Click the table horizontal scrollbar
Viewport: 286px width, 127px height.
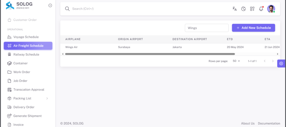(150, 54)
